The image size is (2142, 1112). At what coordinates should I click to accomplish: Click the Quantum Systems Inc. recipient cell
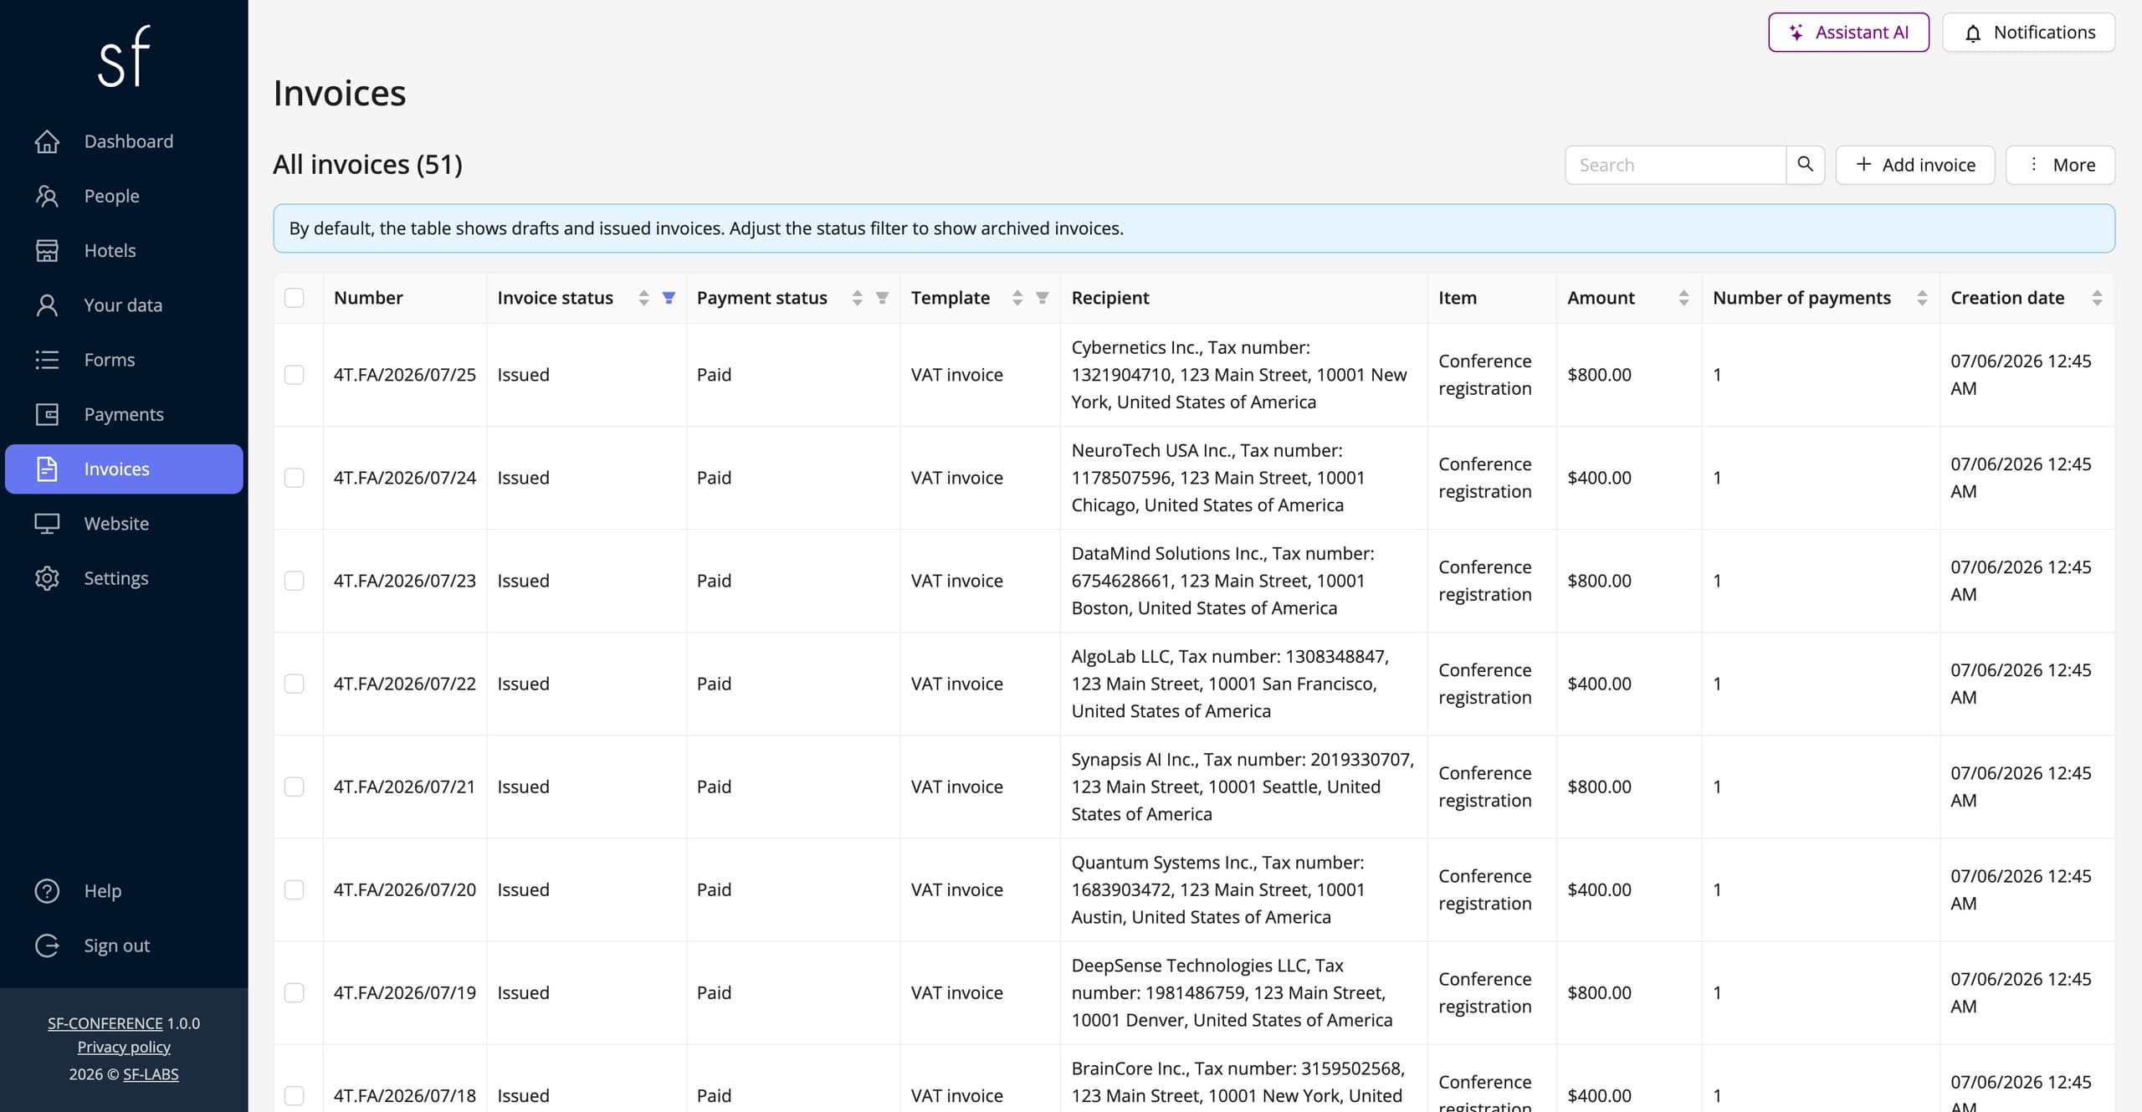coord(1243,889)
